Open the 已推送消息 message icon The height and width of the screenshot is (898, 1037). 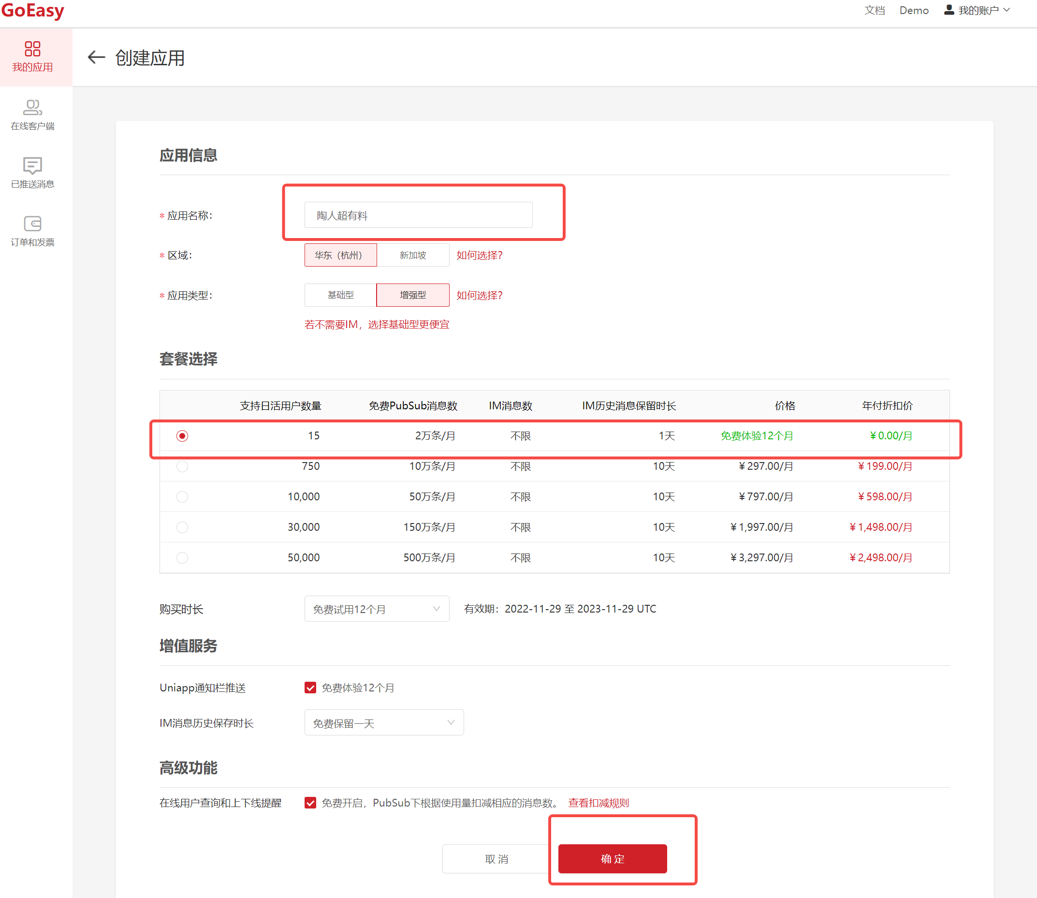(32, 165)
